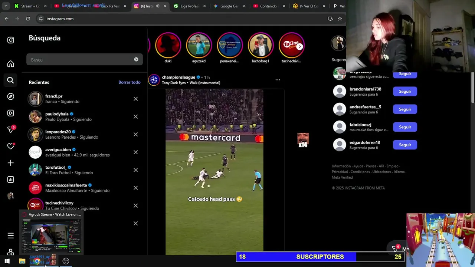Click the Busca search input
Image resolution: width=475 pixels, height=267 pixels.
84,59
